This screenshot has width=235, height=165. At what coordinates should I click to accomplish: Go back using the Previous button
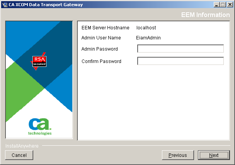click(x=178, y=155)
